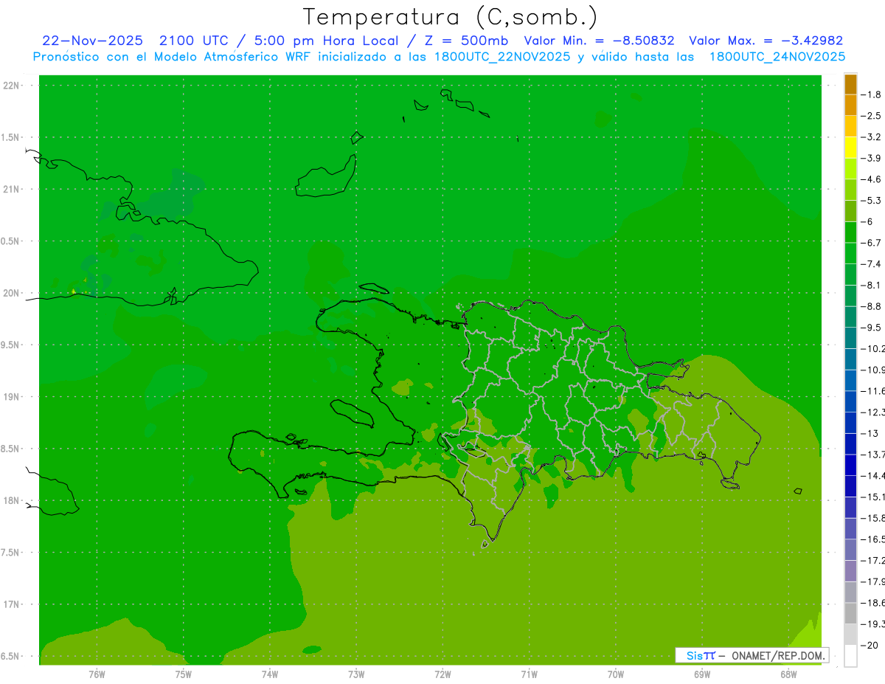Click the "-2.5" colorbar value
The height and width of the screenshot is (684, 885).
871,116
